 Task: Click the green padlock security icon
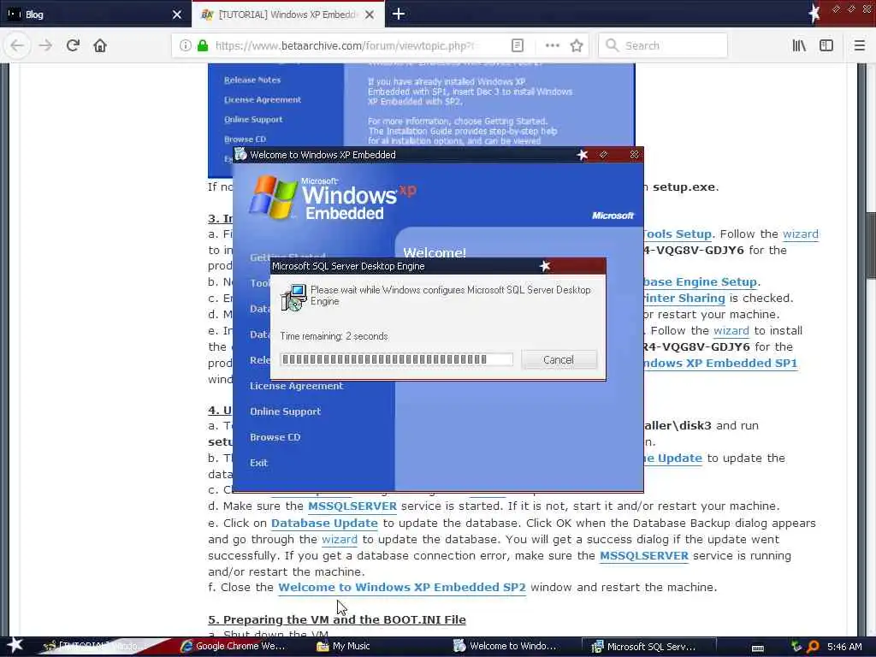coord(203,46)
